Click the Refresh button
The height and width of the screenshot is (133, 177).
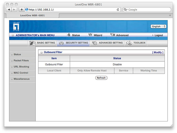(x=101, y=78)
